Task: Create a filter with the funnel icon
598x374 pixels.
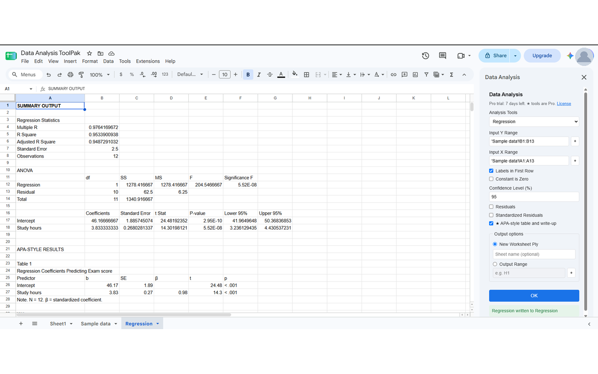Action: (426, 74)
